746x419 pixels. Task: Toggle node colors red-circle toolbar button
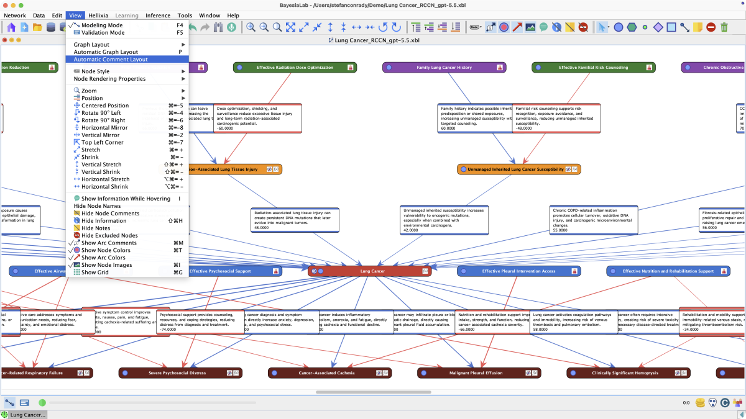[x=504, y=27]
